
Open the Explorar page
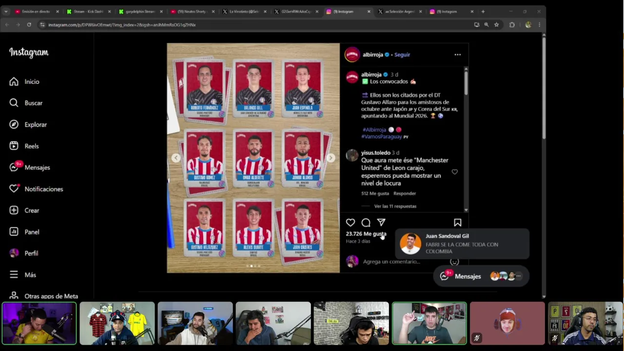tap(28, 125)
